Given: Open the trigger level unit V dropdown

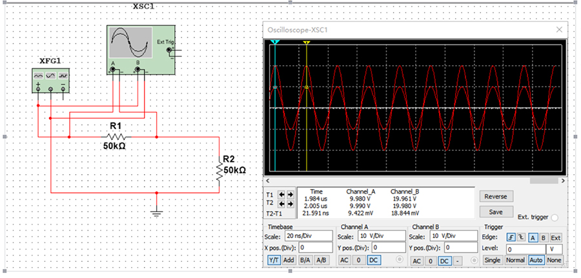Looking at the screenshot, I should pyautogui.click(x=555, y=250).
